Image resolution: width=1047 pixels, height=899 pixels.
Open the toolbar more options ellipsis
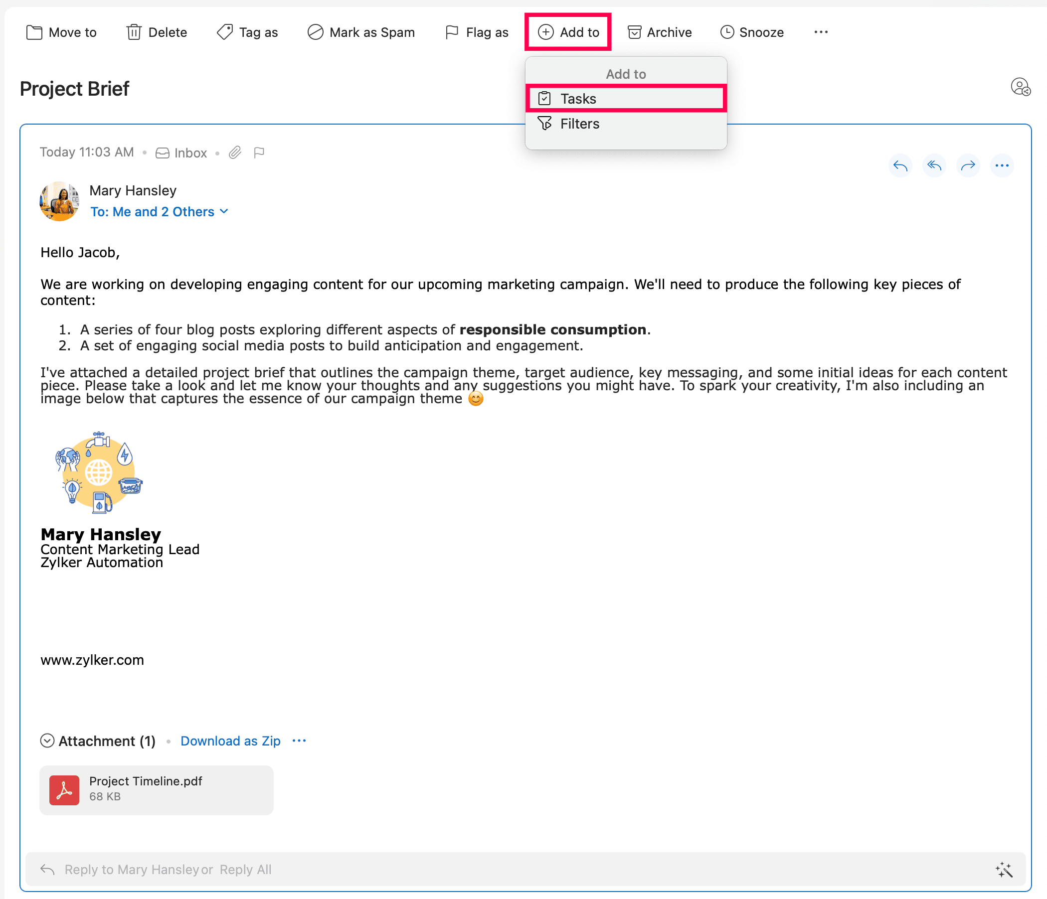tap(821, 32)
